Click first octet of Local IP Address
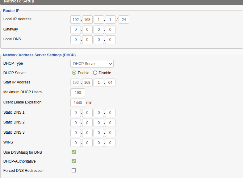This screenshot has height=178, width=243. point(76,20)
